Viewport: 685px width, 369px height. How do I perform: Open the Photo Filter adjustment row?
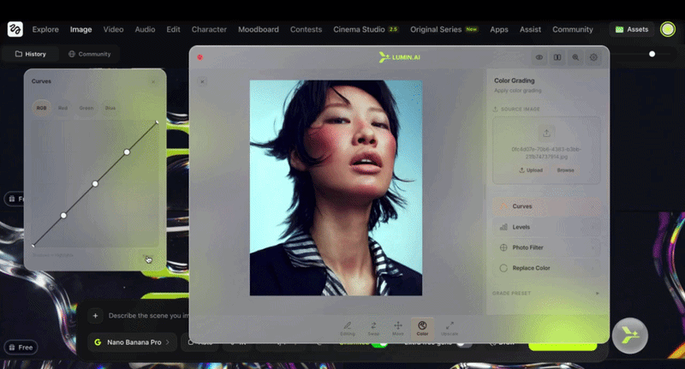(x=546, y=247)
